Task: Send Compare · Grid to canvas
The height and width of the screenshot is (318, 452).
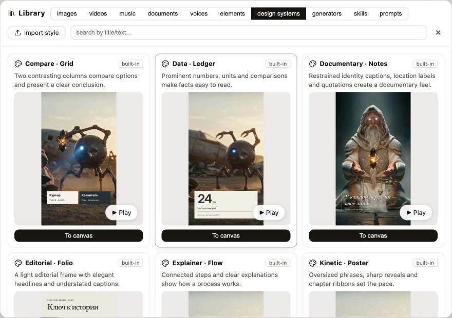Action: (79, 236)
